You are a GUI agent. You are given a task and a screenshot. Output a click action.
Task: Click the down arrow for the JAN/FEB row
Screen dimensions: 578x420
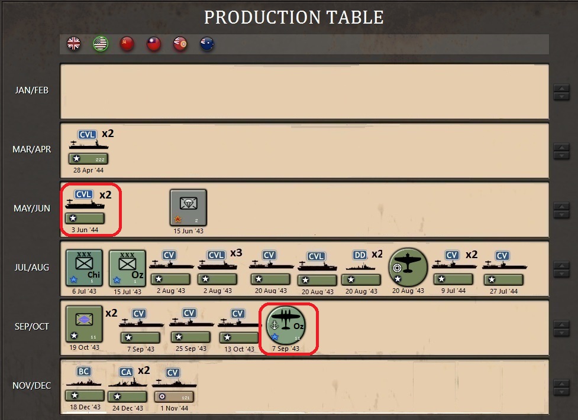coord(561,96)
